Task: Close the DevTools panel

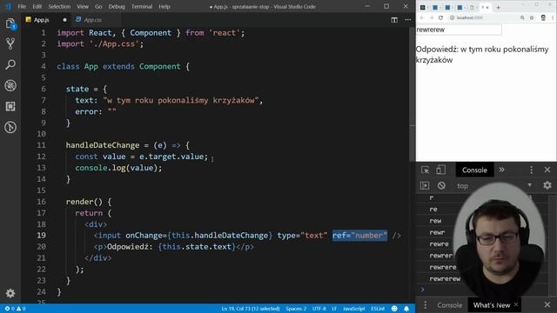Action: point(547,170)
